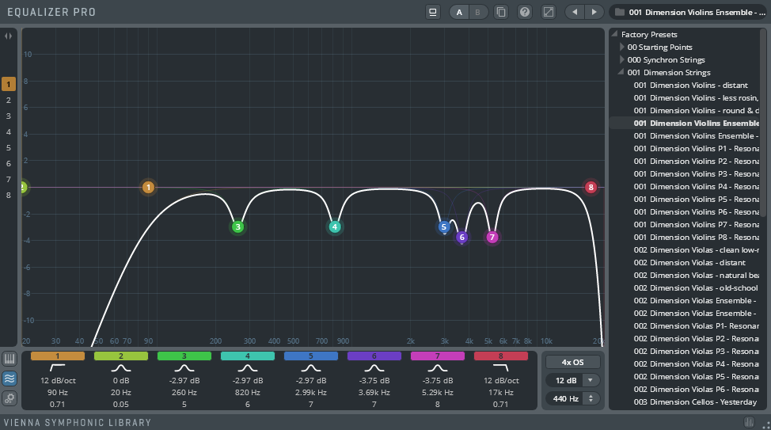Collapse the Factory Presets tree
The image size is (771, 430).
pos(614,33)
